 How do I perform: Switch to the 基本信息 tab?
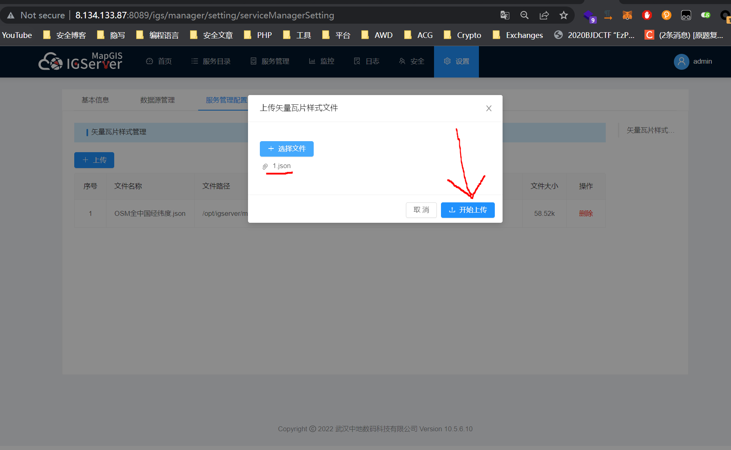tap(95, 100)
